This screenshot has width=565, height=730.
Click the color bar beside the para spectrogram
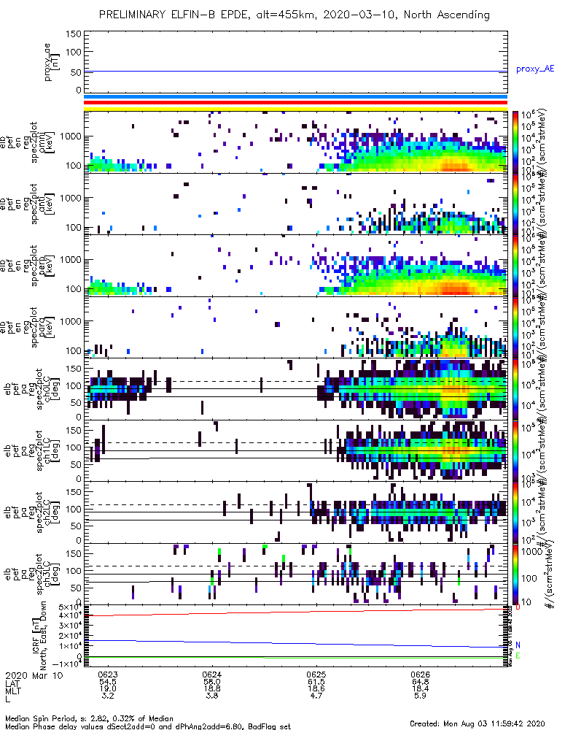515,327
